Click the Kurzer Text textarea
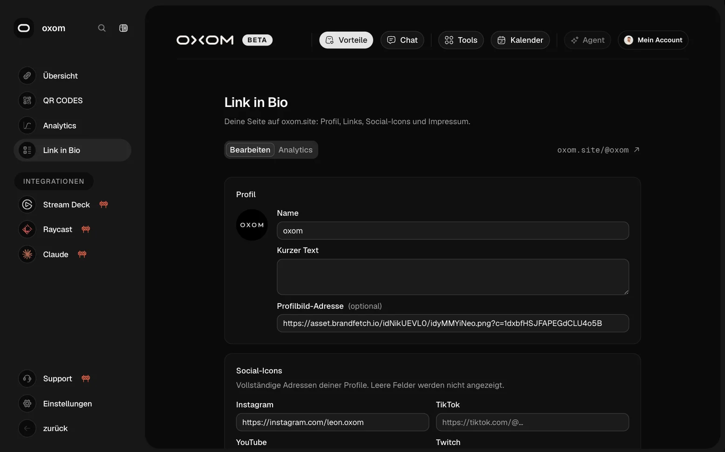The height and width of the screenshot is (452, 725). point(453,277)
